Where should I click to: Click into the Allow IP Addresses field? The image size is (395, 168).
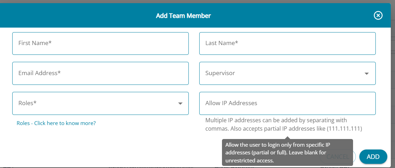(287, 103)
